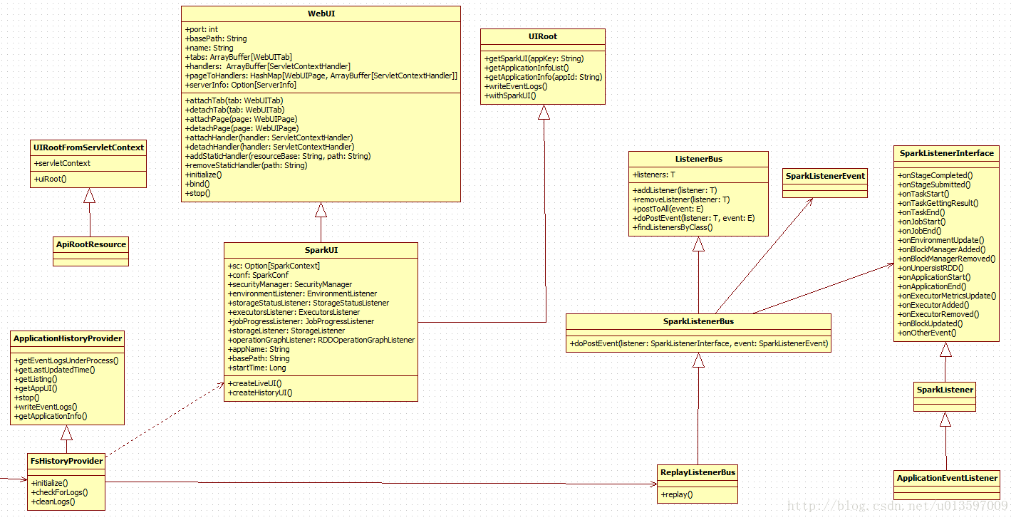Screen dimensions: 1016x520
Task: Click the SparkListenerBus class name
Action: [698, 321]
